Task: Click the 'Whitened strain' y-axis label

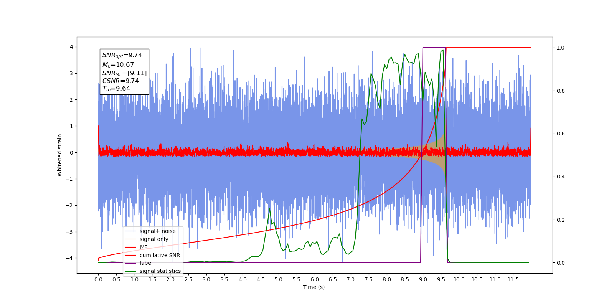Action: 59,155
